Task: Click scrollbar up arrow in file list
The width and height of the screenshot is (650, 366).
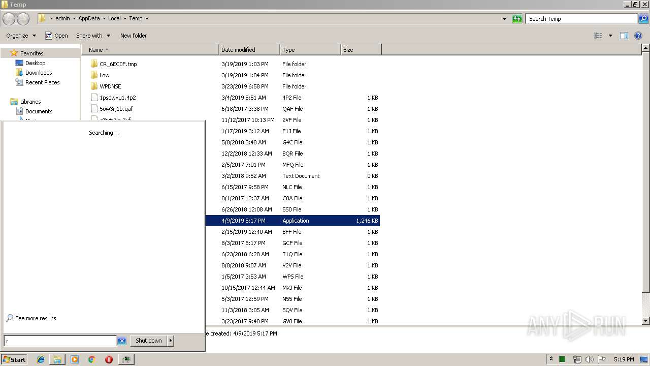Action: (645, 48)
